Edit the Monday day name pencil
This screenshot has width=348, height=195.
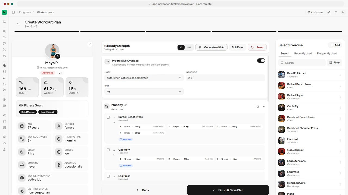point(126,105)
